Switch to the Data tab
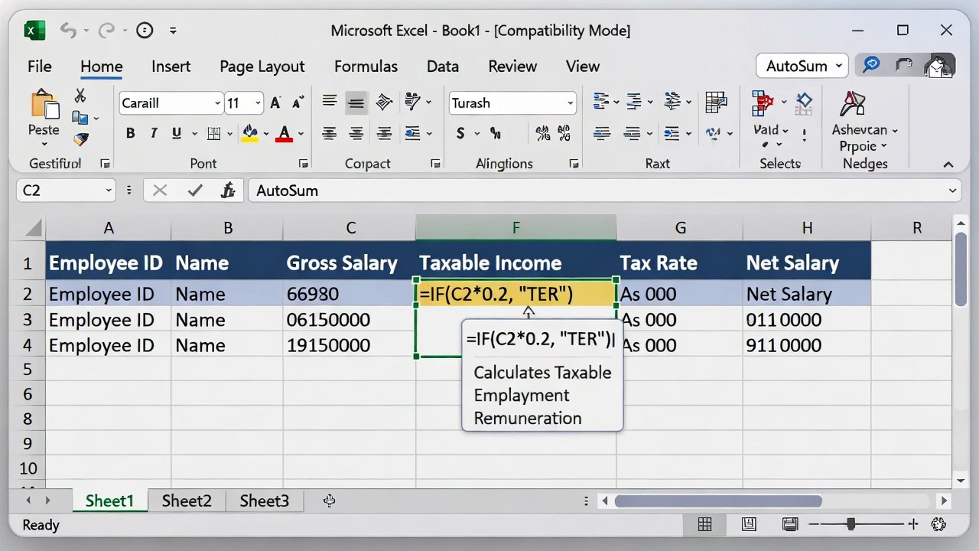This screenshot has height=551, width=979. coord(443,67)
